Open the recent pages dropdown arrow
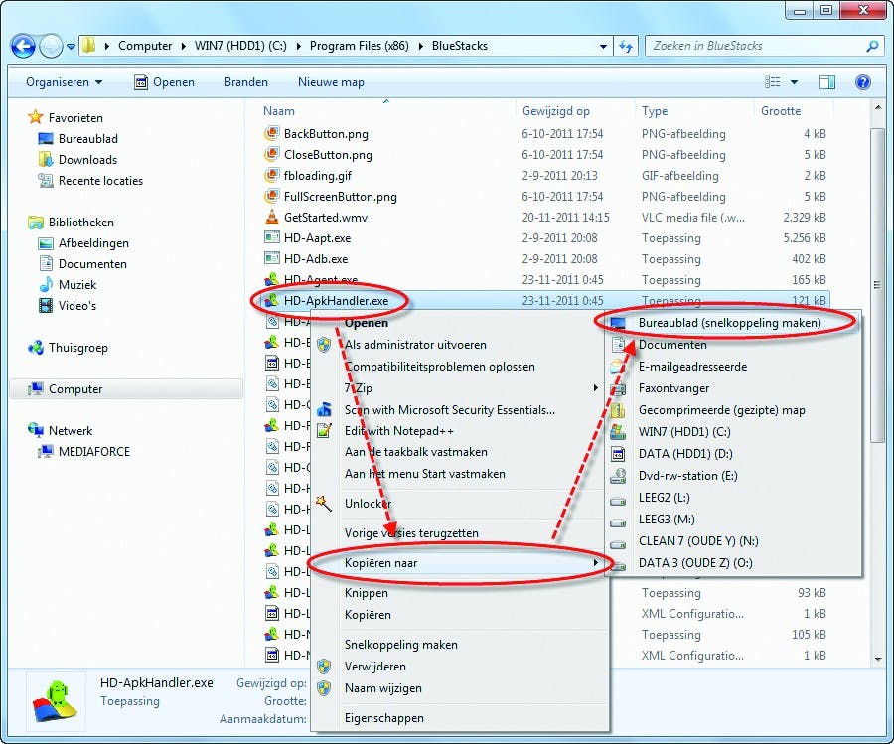Image resolution: width=894 pixels, height=744 pixels. (x=71, y=47)
